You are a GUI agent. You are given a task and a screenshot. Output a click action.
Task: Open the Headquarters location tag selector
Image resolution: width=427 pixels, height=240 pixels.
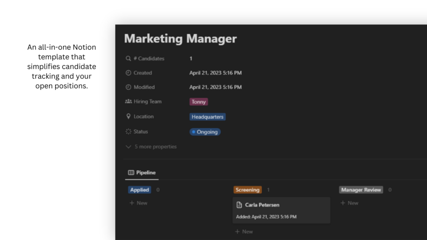pyautogui.click(x=207, y=117)
